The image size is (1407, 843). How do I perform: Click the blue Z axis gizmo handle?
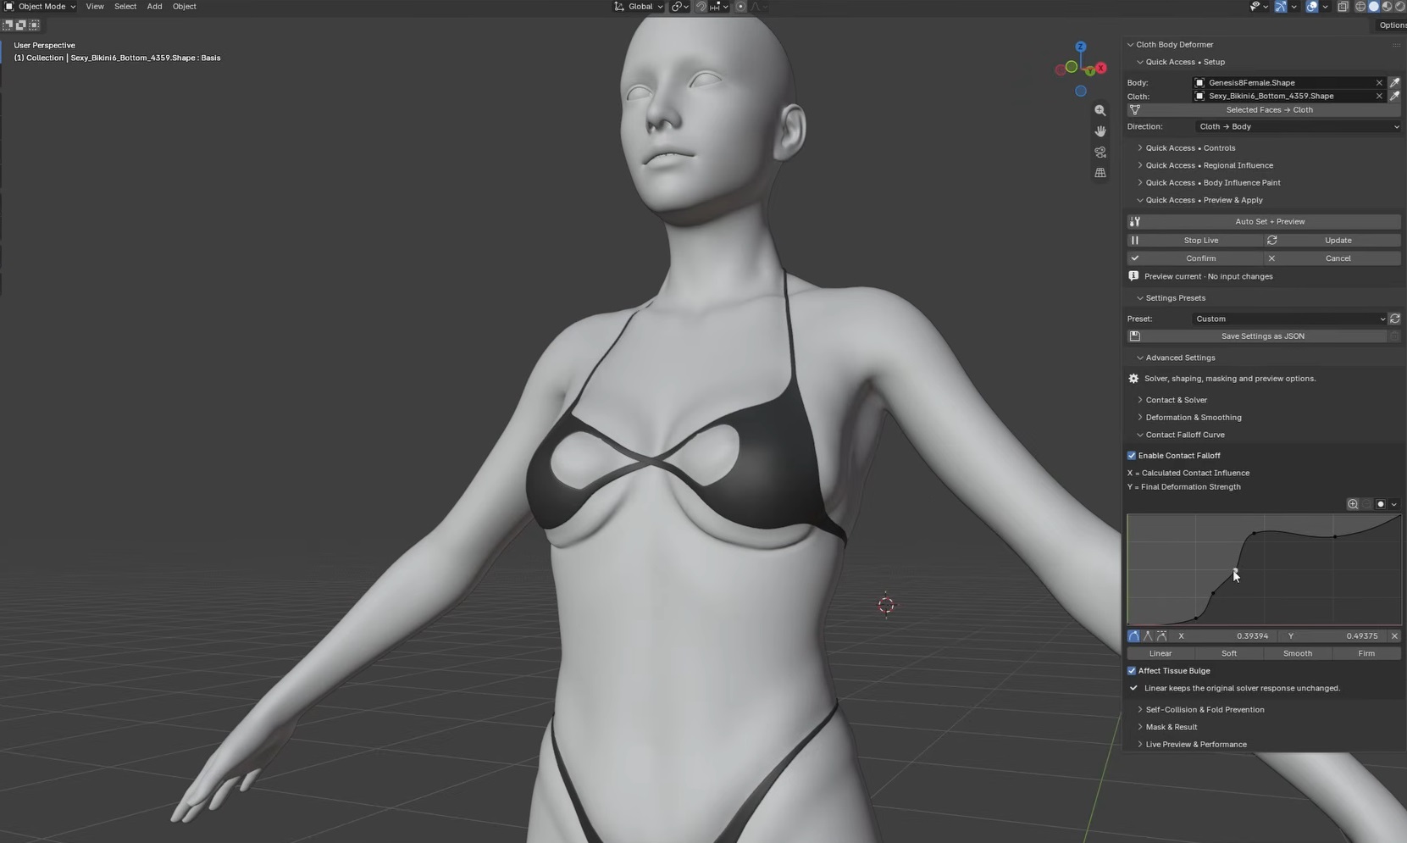(x=1080, y=47)
